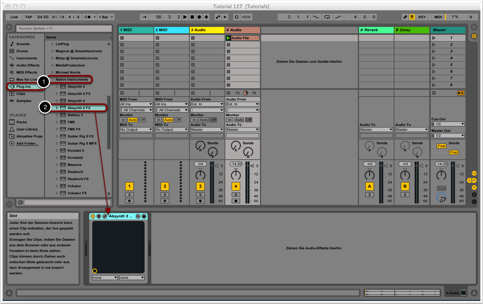Image resolution: width=483 pixels, height=304 pixels.
Task: Select Drums category in browser
Action: tap(22, 51)
